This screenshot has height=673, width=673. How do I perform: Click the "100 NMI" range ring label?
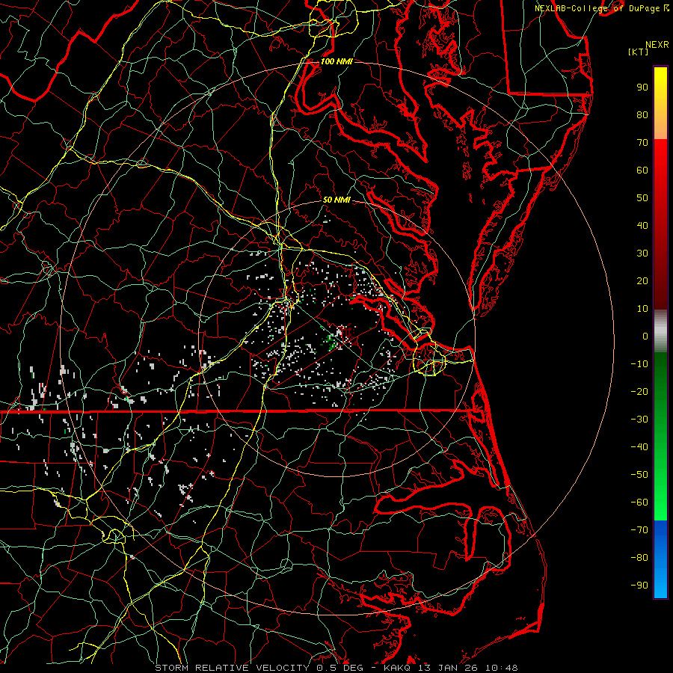tap(336, 61)
